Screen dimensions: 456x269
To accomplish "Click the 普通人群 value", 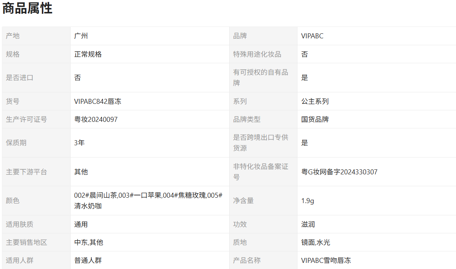I will 88,260.
